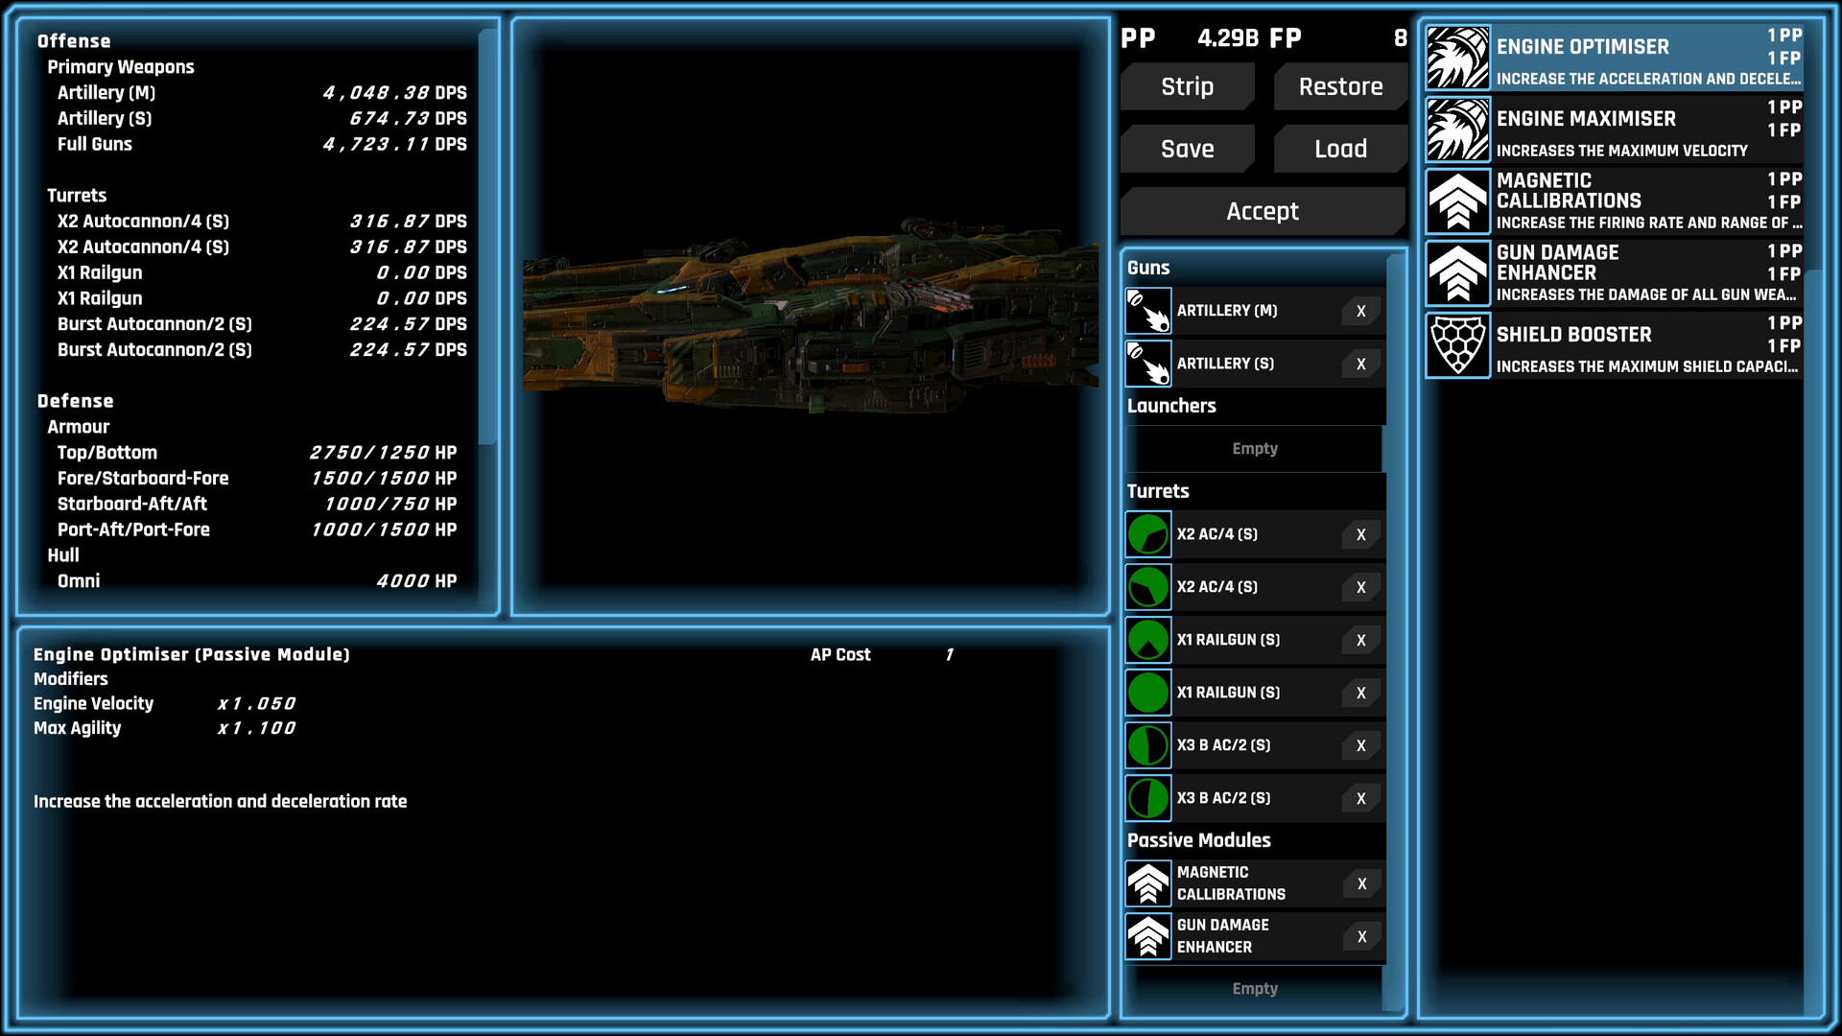Screen dimensions: 1842x1036
Task: Select the Shield Booster honeycomb icon
Action: click(1456, 345)
